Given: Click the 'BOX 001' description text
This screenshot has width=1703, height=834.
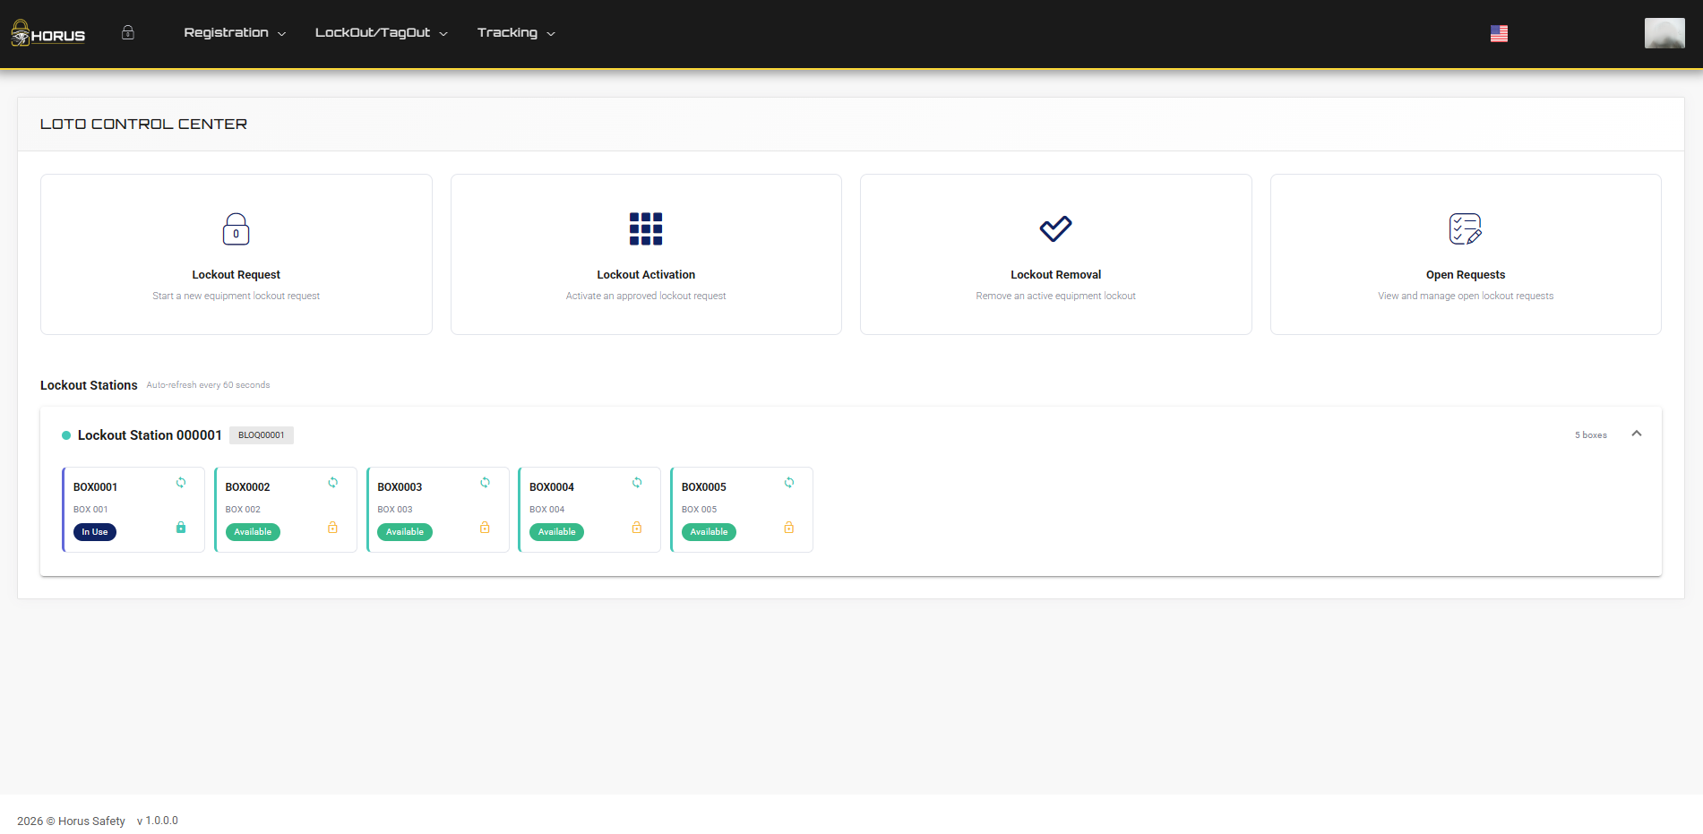Looking at the screenshot, I should click(x=90, y=510).
